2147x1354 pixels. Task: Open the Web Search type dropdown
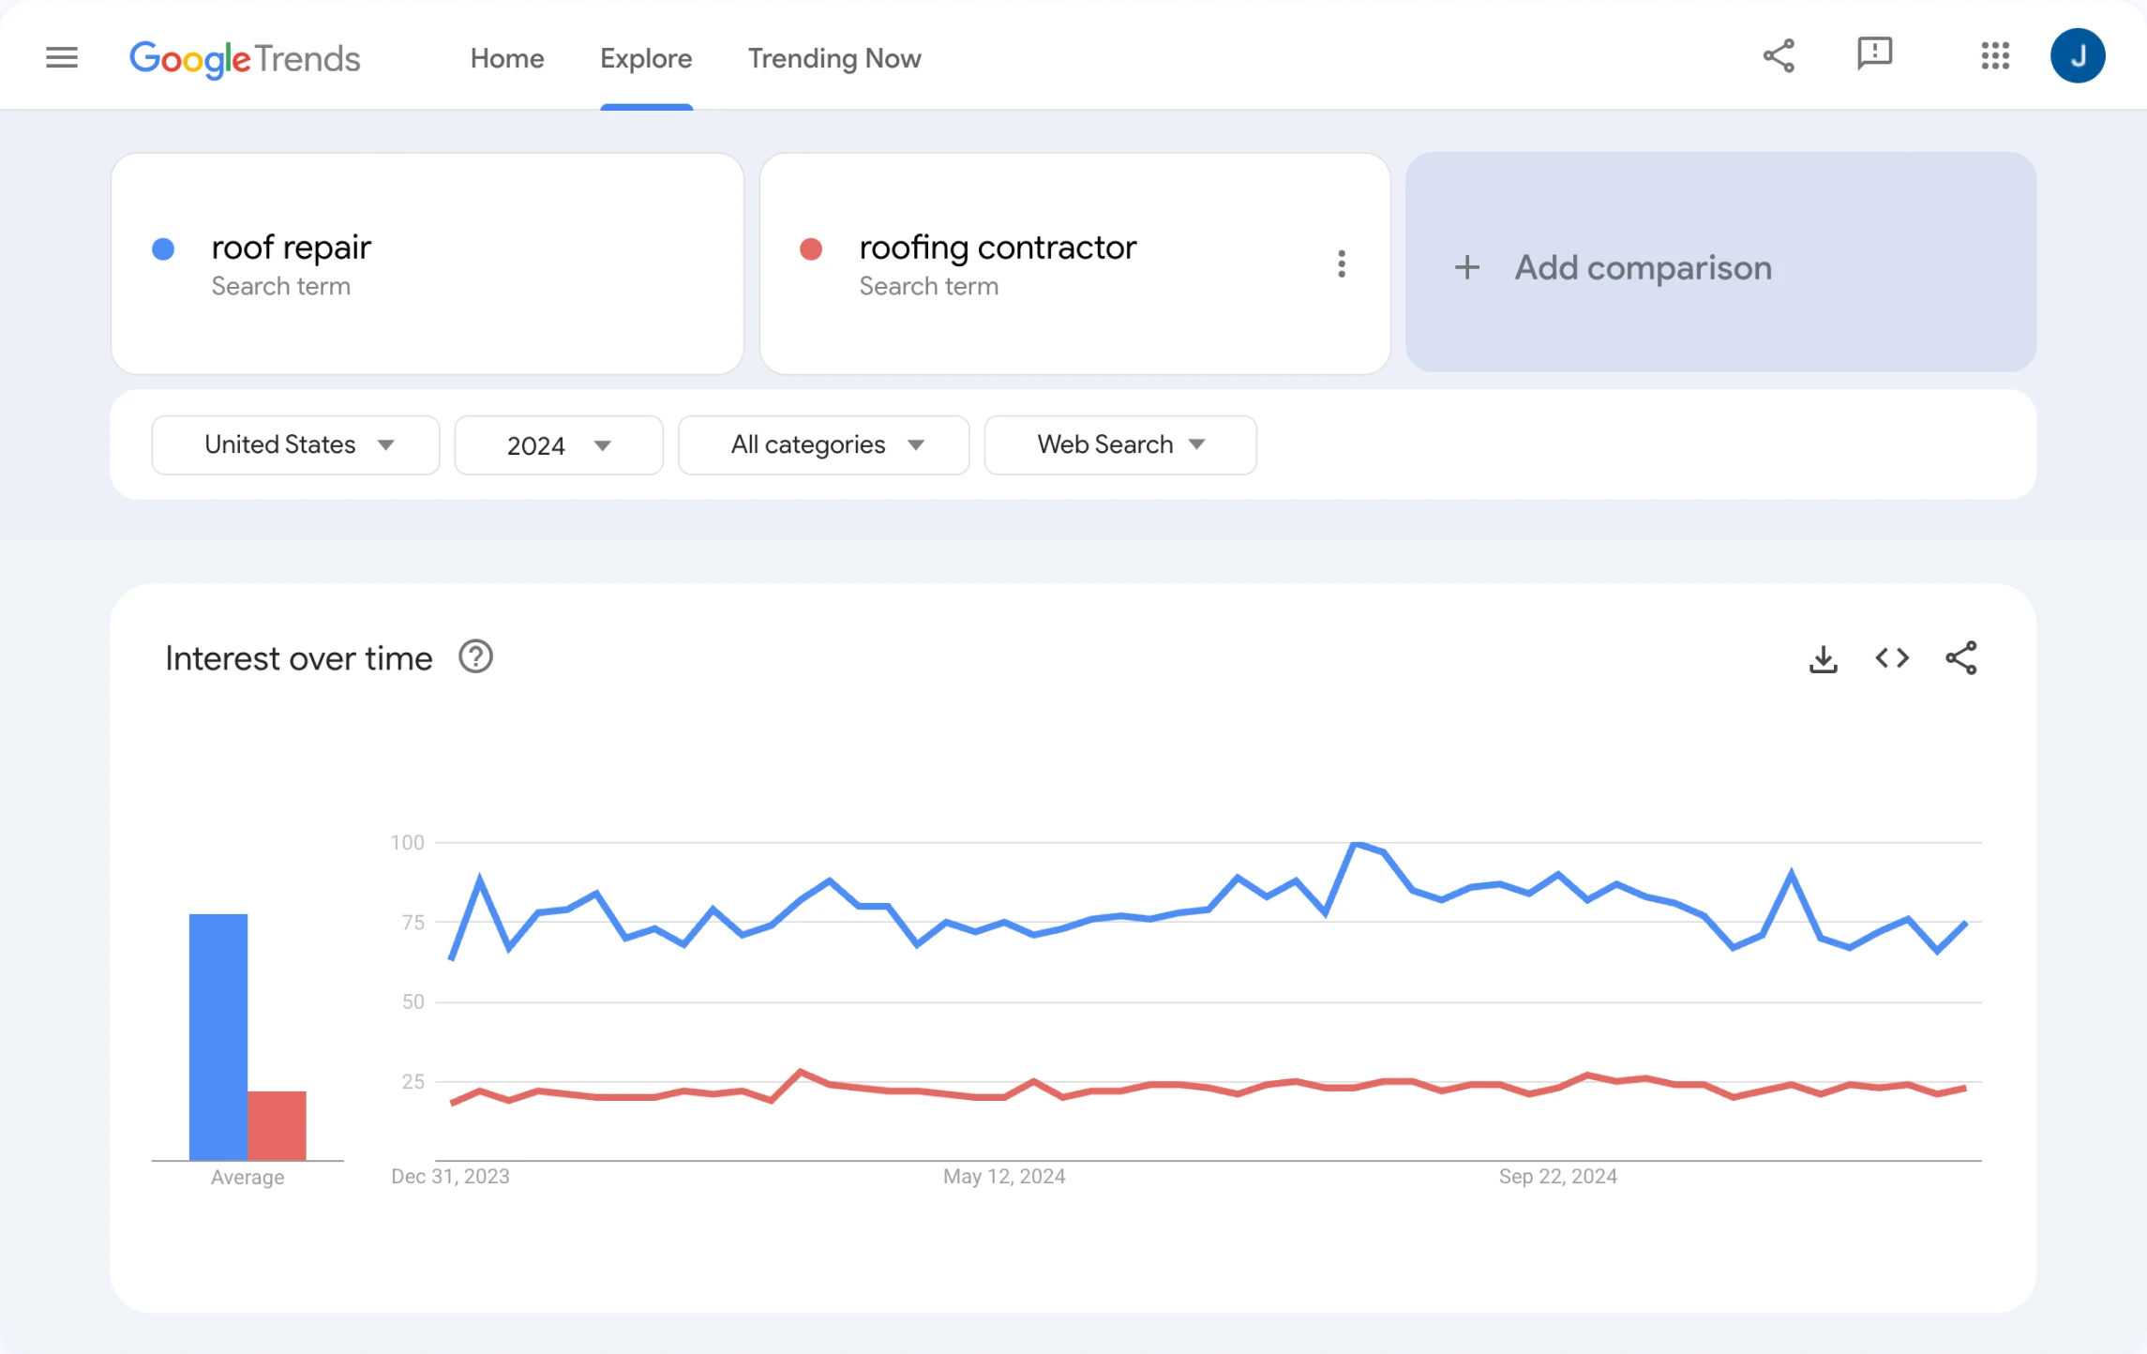(x=1119, y=445)
